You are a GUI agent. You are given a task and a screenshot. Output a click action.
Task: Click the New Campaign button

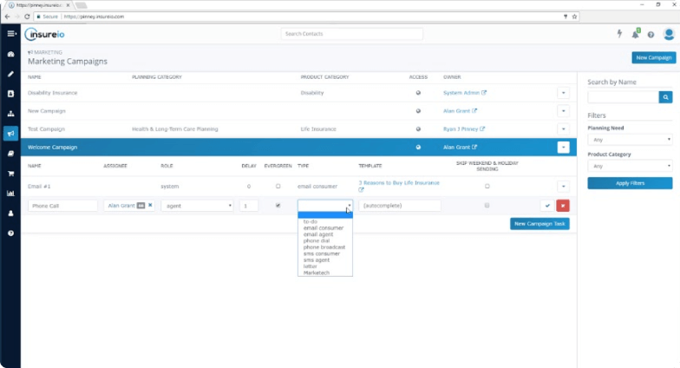654,57
